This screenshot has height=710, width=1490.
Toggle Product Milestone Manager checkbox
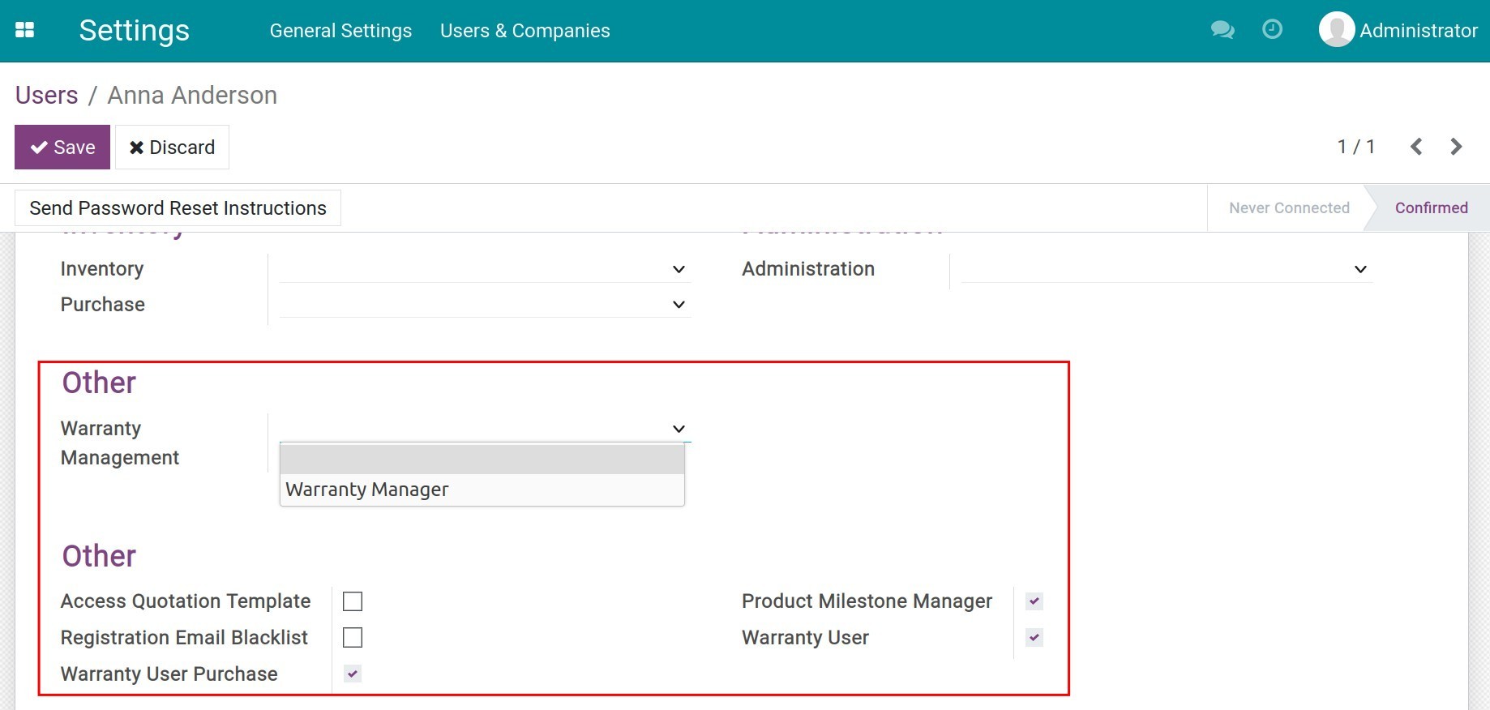(x=1034, y=601)
